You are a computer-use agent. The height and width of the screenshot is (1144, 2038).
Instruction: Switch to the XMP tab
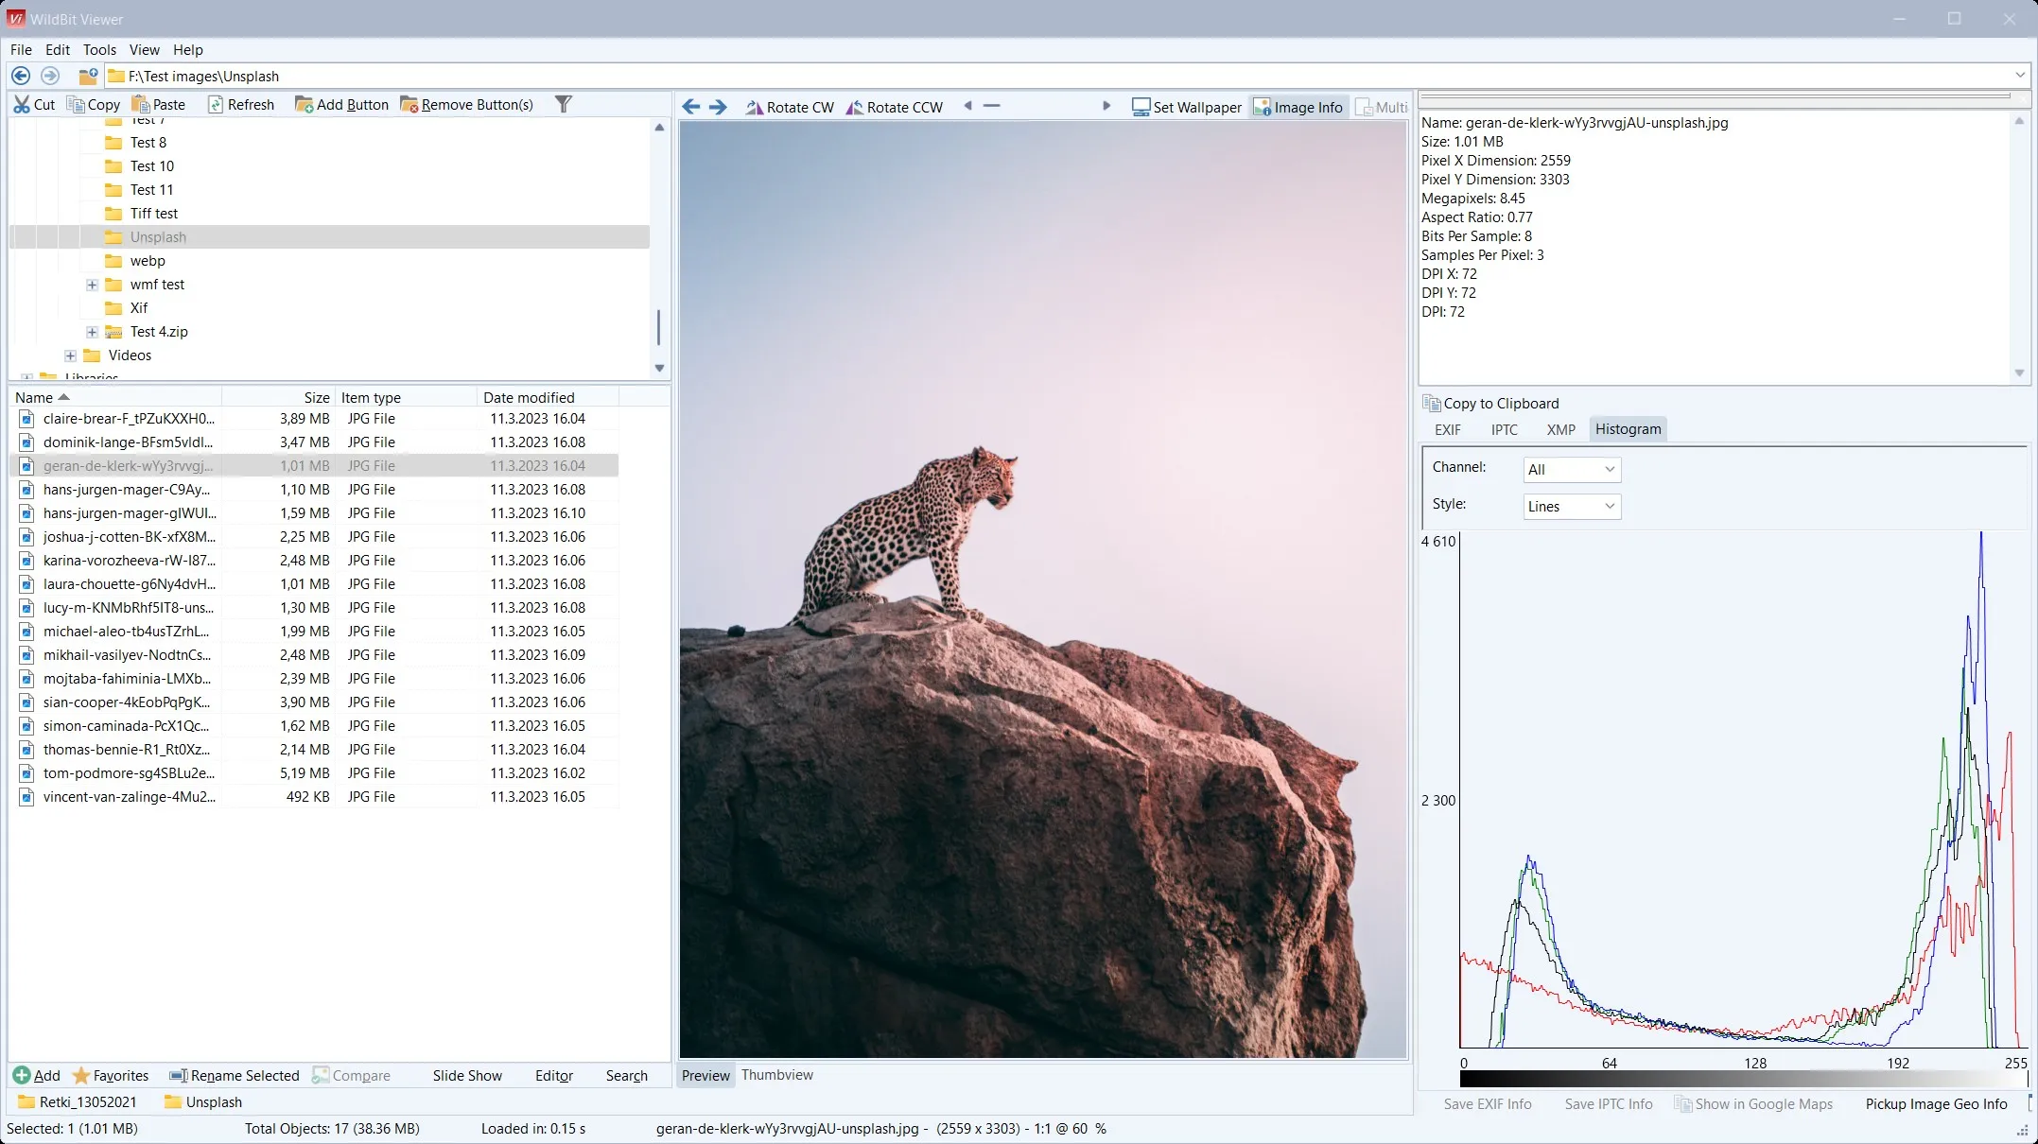(x=1560, y=429)
